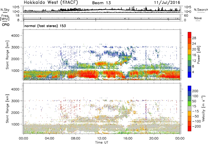
Task: Click the velocity colorbar blue top segment
Action: [x=190, y=88]
